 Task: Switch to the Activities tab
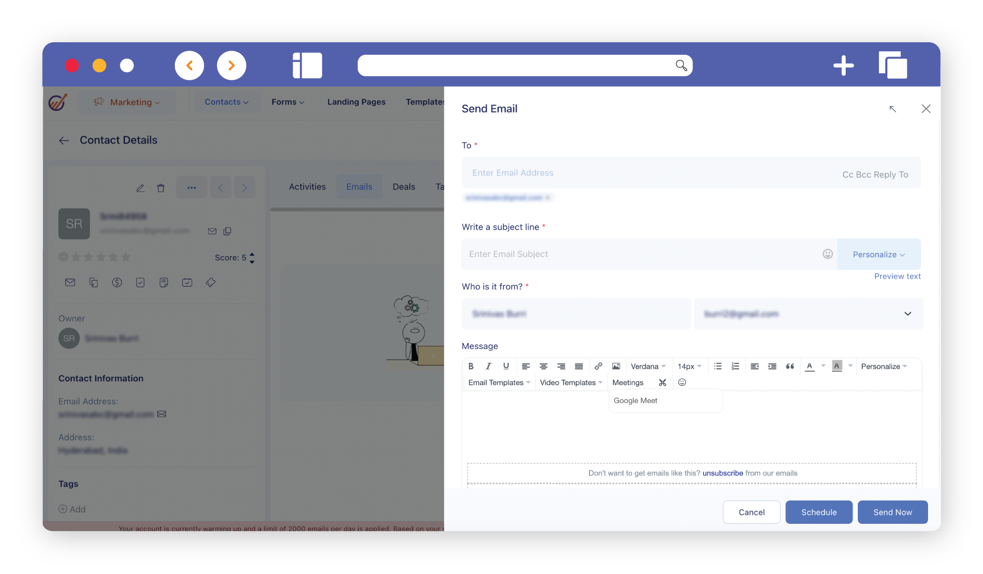[307, 187]
